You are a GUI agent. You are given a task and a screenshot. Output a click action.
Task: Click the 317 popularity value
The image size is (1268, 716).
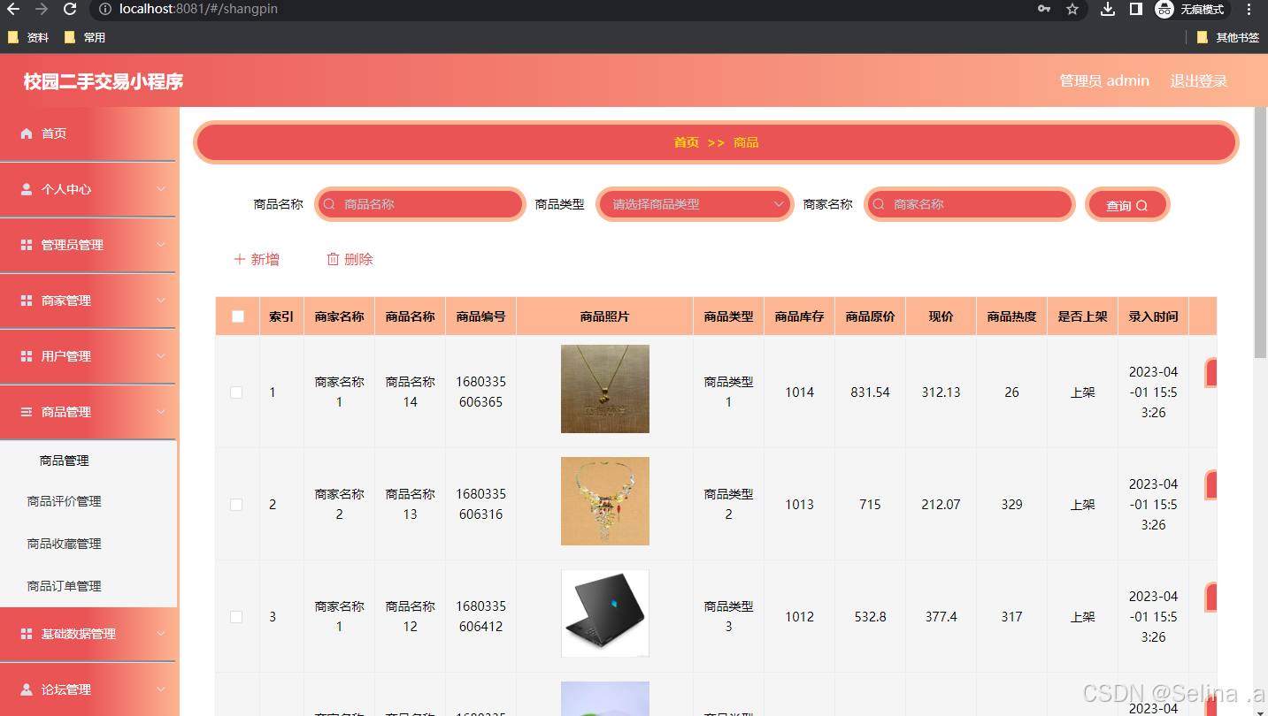(1012, 617)
